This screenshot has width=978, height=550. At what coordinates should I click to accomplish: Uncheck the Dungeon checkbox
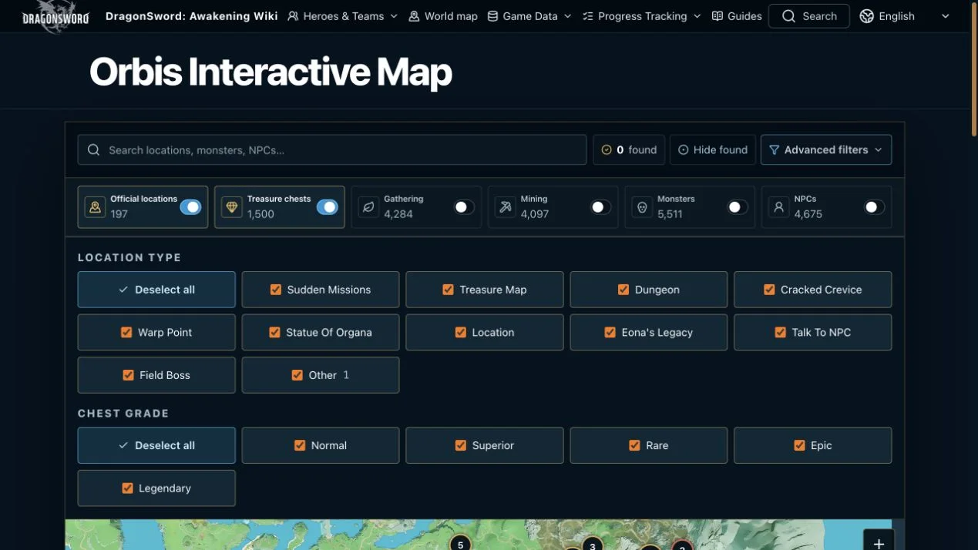coord(623,290)
